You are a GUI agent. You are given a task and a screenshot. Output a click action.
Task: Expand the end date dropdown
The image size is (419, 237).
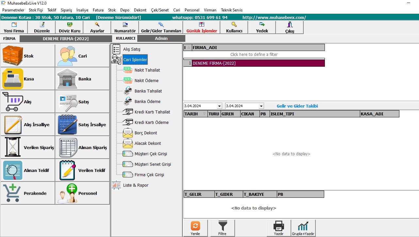(x=261, y=106)
